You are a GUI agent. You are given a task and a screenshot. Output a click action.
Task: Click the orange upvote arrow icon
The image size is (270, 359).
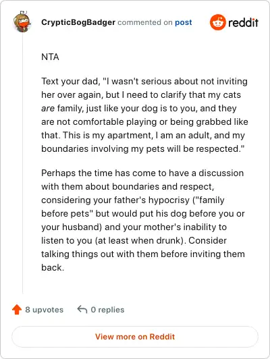pyautogui.click(x=17, y=310)
